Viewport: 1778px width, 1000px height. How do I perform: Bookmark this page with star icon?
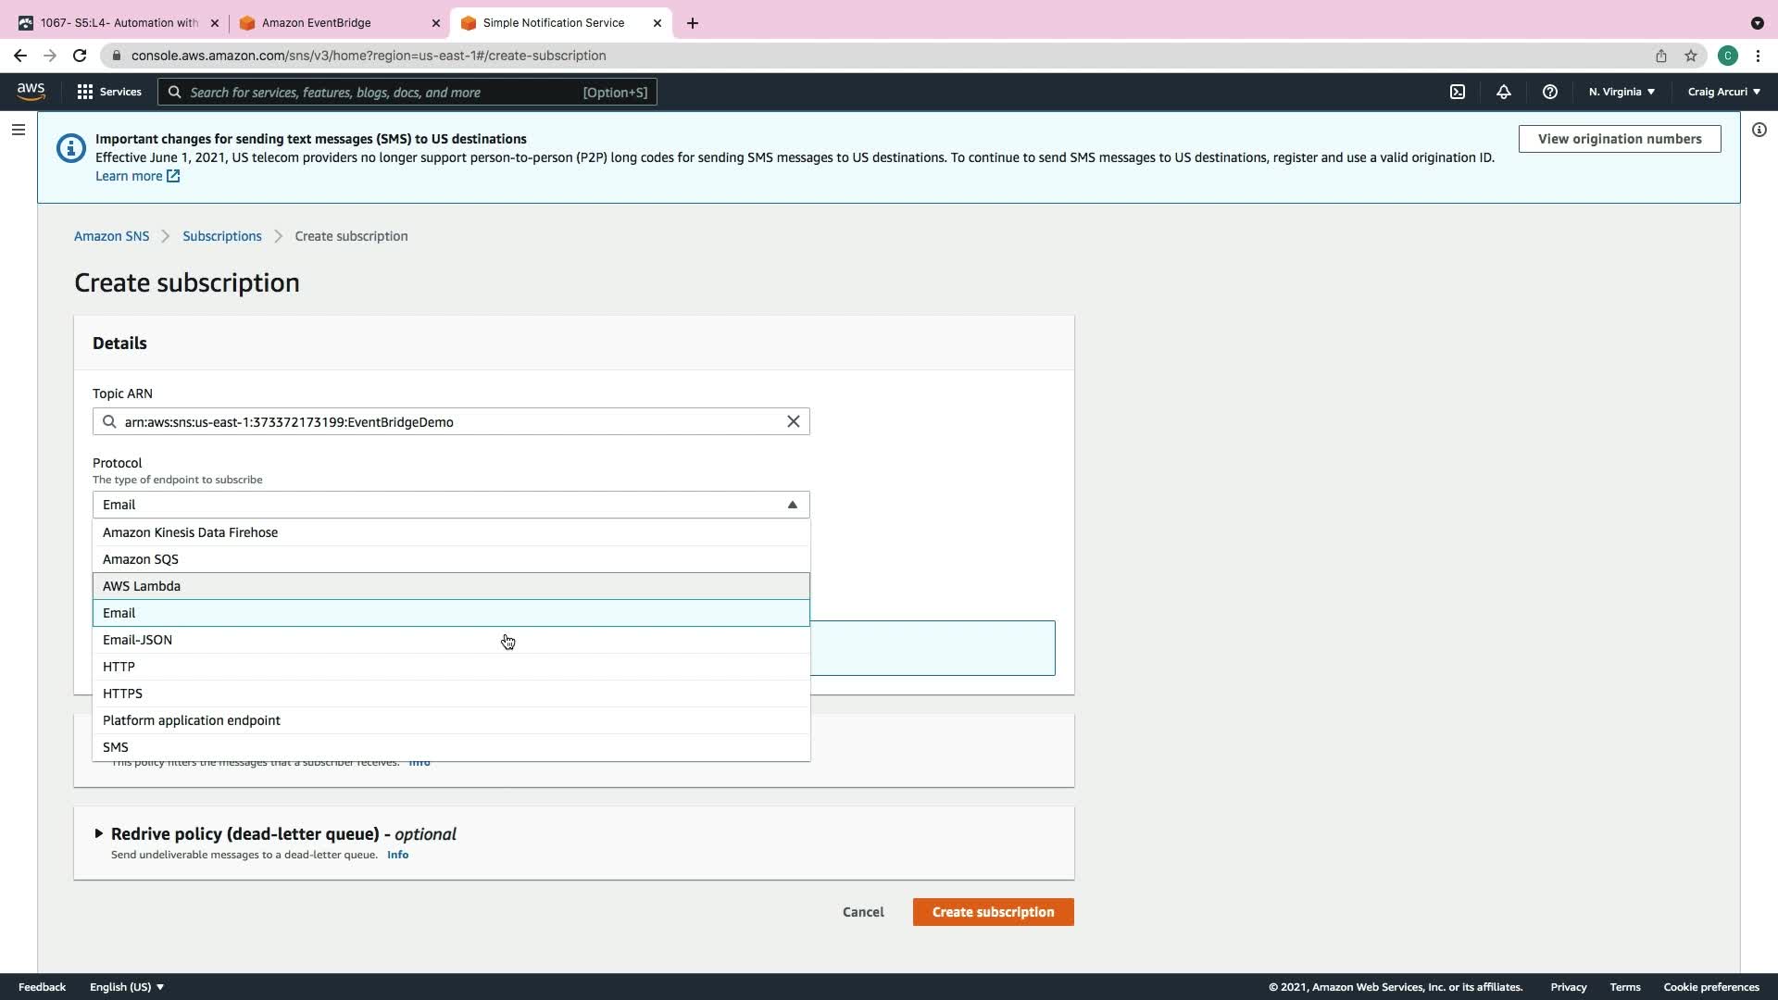point(1691,56)
